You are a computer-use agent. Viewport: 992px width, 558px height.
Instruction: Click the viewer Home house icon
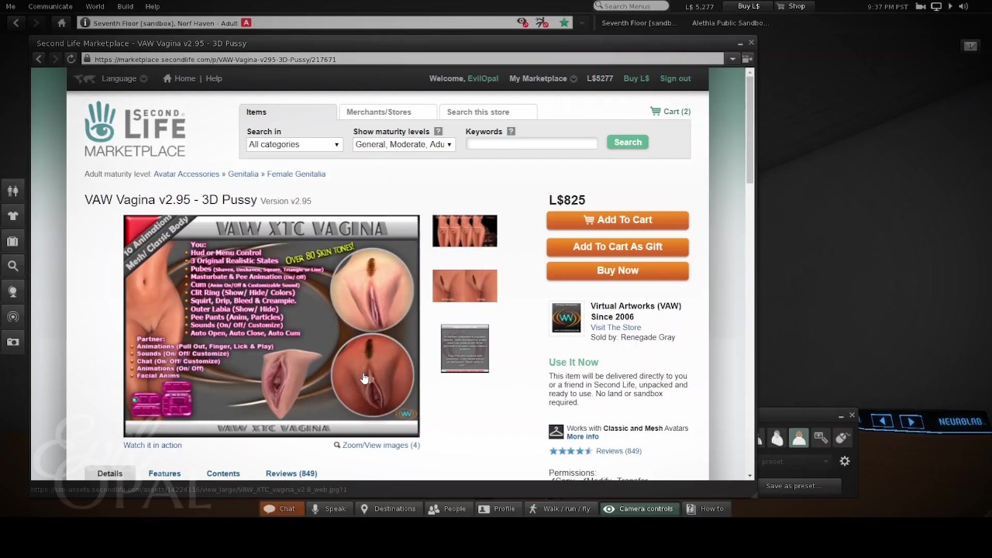[x=62, y=22]
